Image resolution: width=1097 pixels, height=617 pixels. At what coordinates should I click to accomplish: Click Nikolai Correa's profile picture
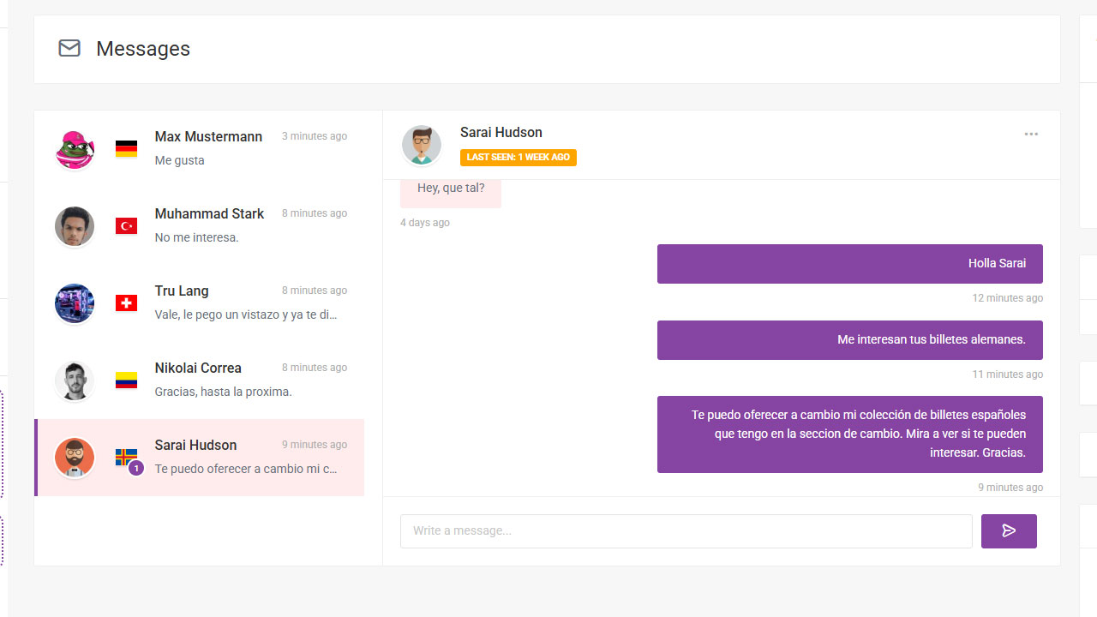[x=75, y=381]
